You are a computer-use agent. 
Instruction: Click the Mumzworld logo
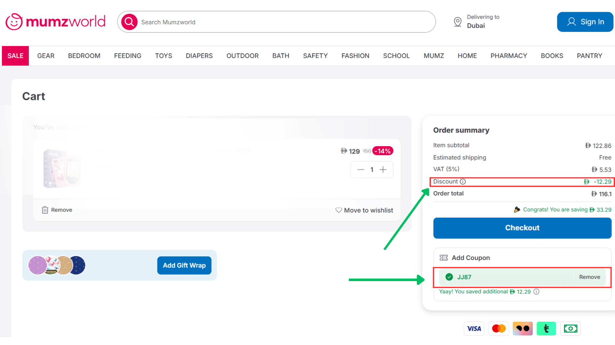pos(55,22)
